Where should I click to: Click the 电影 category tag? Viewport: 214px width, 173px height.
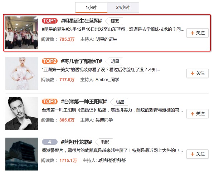[104, 142]
